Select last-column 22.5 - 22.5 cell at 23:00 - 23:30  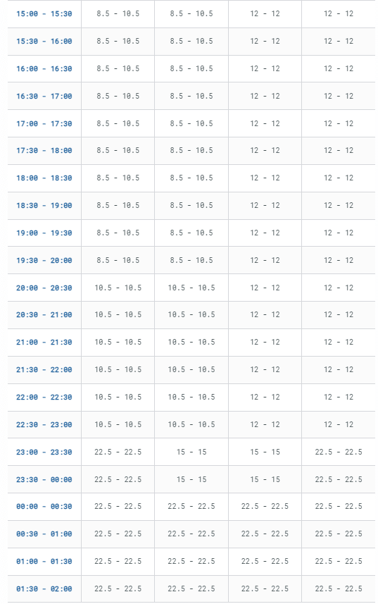point(339,452)
